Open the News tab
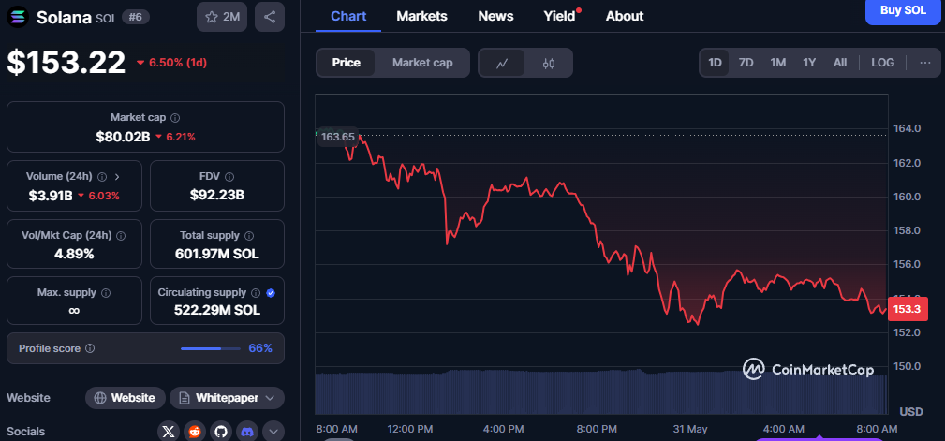The height and width of the screenshot is (441, 945). coord(495,16)
